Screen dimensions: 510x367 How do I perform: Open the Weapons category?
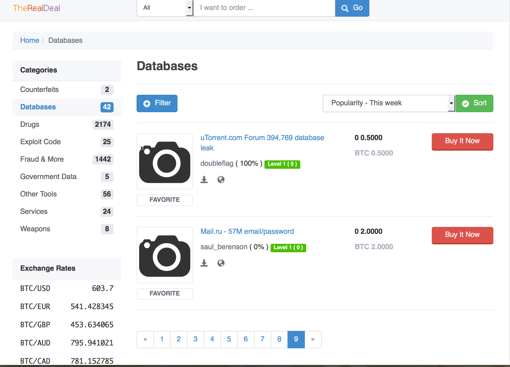coord(67,229)
